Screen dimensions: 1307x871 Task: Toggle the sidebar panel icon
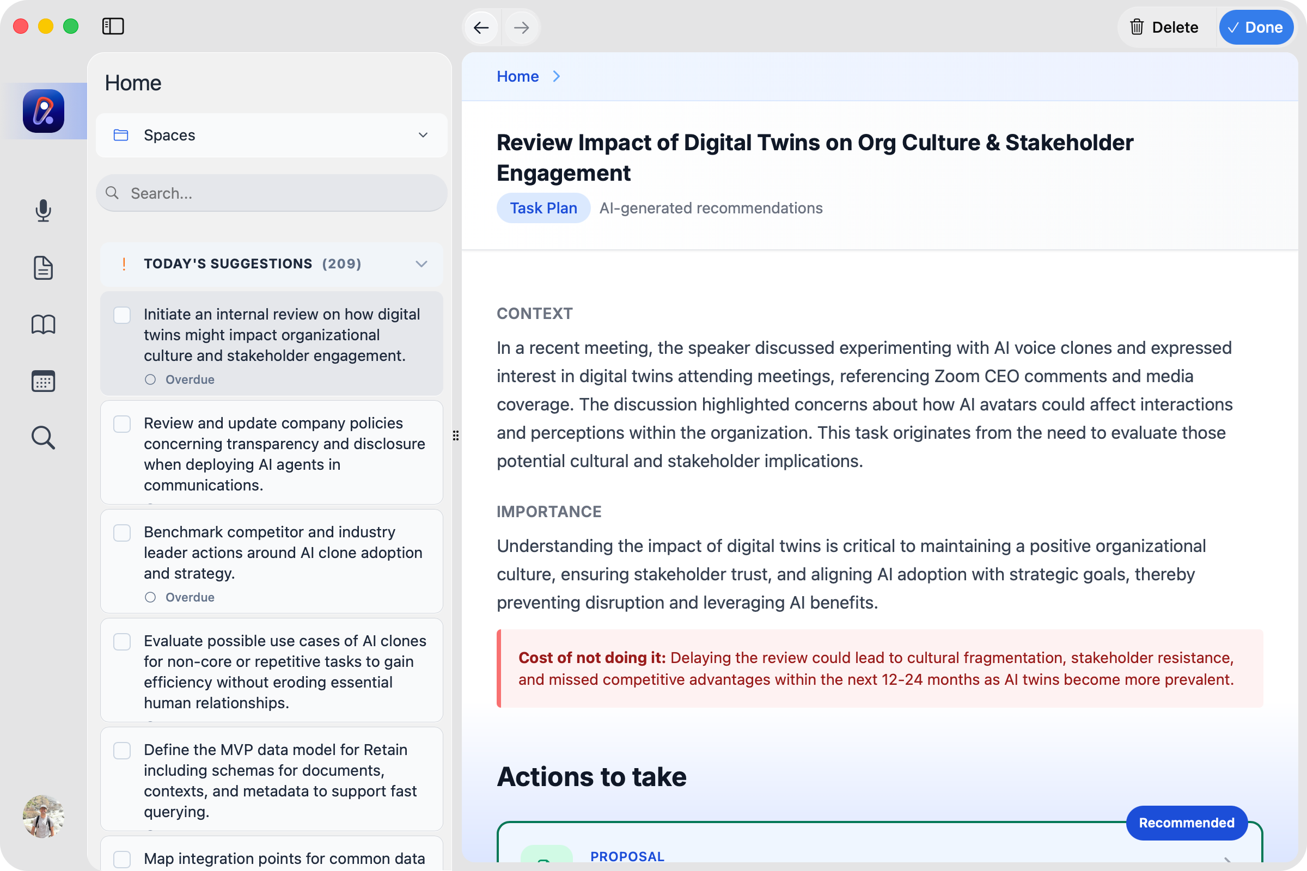113,26
